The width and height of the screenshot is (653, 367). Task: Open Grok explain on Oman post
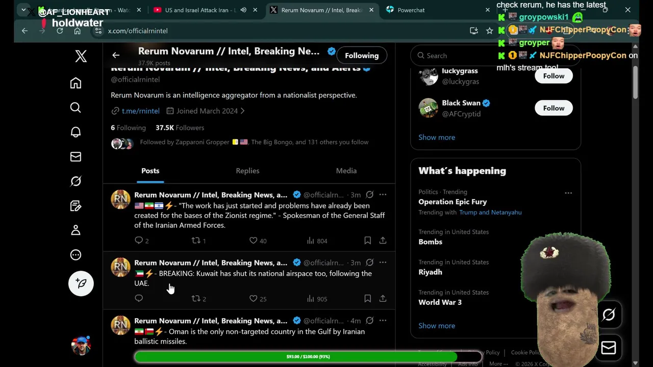pyautogui.click(x=369, y=321)
